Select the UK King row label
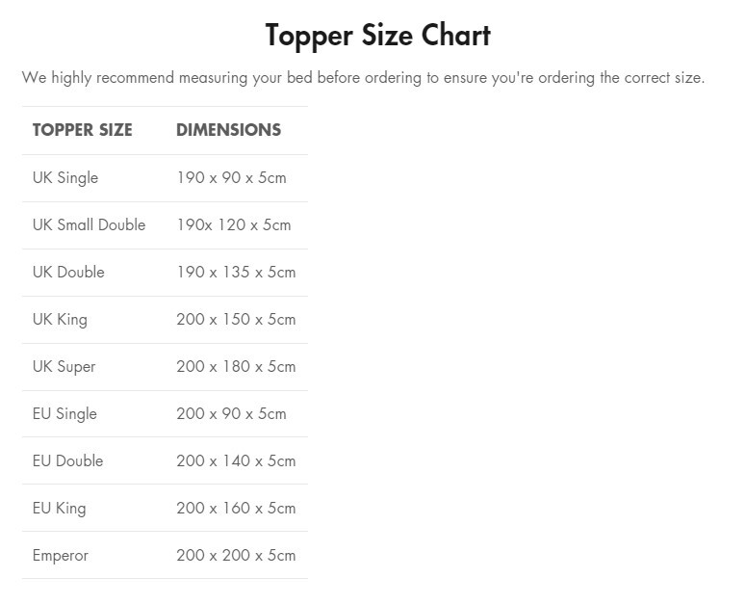Viewport: 746px width, 604px height. (60, 320)
